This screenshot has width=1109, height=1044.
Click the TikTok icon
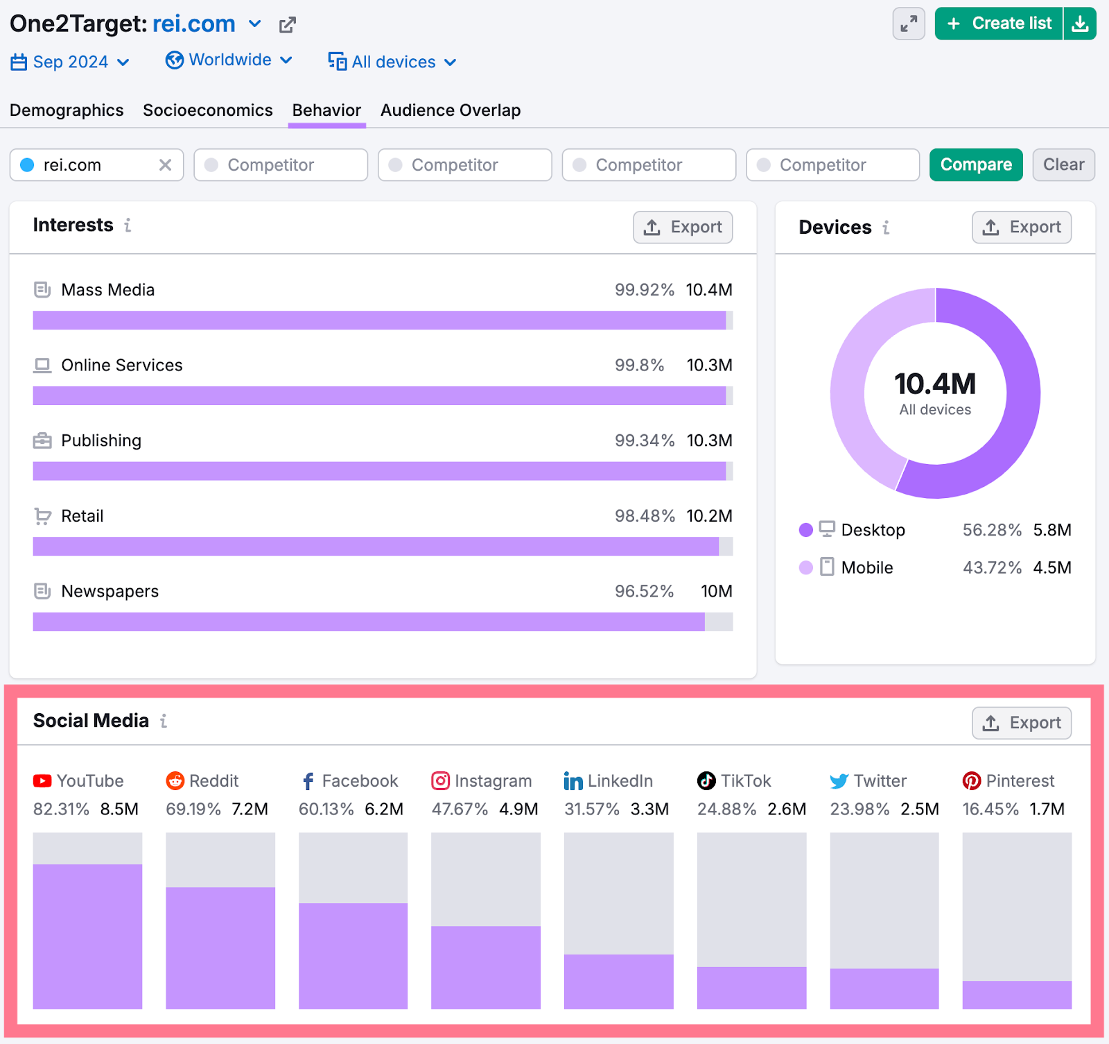[x=706, y=780]
